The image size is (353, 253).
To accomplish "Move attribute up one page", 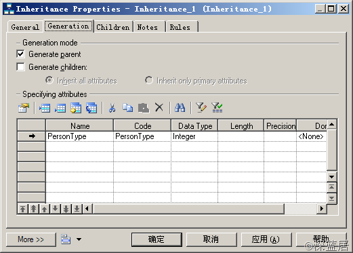I will point(33,209).
